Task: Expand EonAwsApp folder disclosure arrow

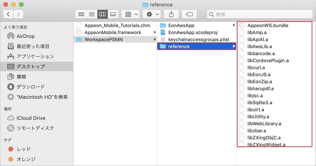Action: tap(234, 25)
